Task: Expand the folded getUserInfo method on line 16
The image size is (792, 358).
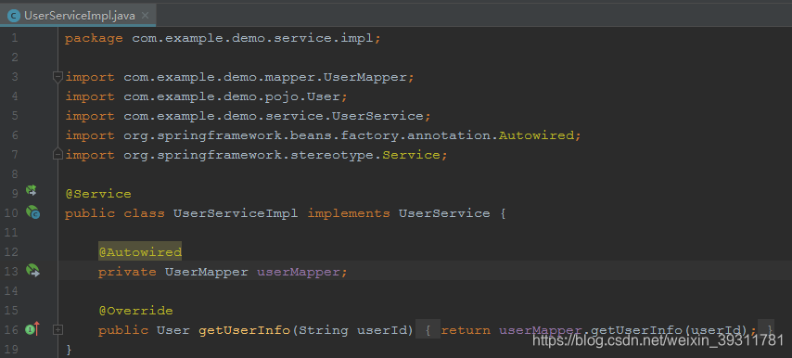Action: (x=58, y=330)
